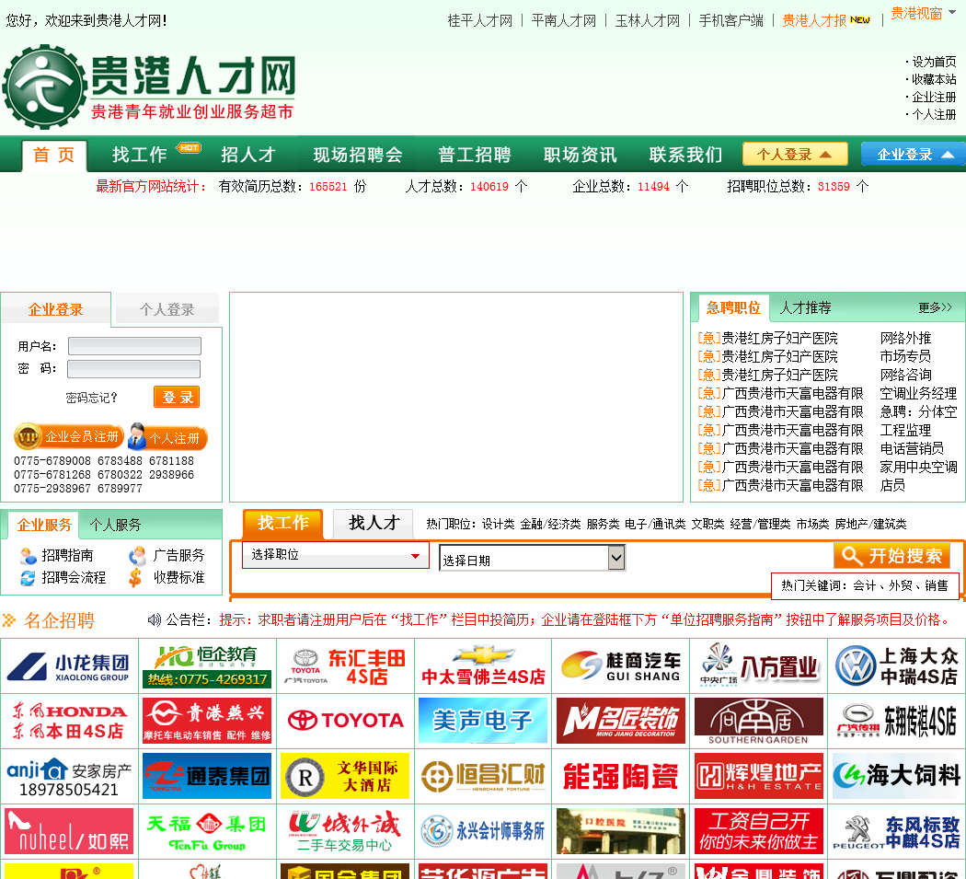Screen dimensions: 966x879
Task: Open the 永兴会计师事务所 logo
Action: tap(483, 831)
